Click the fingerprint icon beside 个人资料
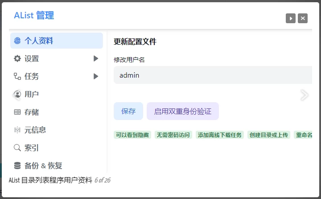 point(17,41)
